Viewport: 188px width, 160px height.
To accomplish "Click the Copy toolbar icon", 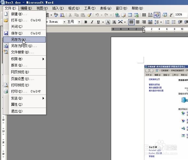I will pyautogui.click(x=76, y=15).
